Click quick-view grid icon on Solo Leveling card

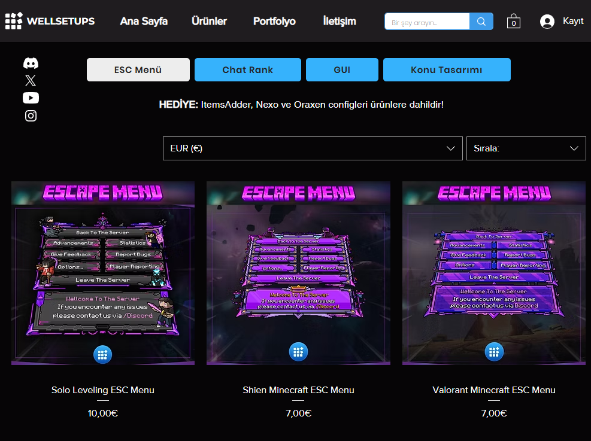click(102, 354)
